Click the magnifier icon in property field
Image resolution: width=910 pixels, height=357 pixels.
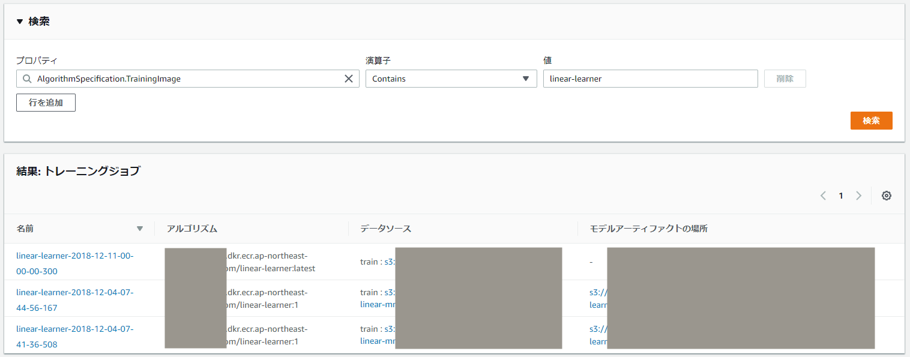(x=27, y=79)
